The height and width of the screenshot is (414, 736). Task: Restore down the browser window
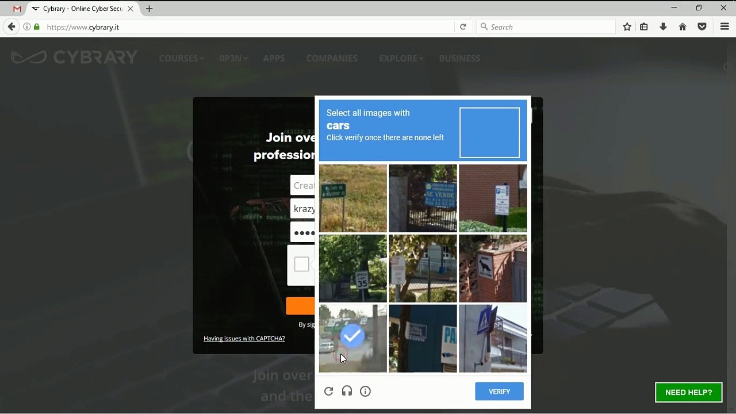(699, 8)
